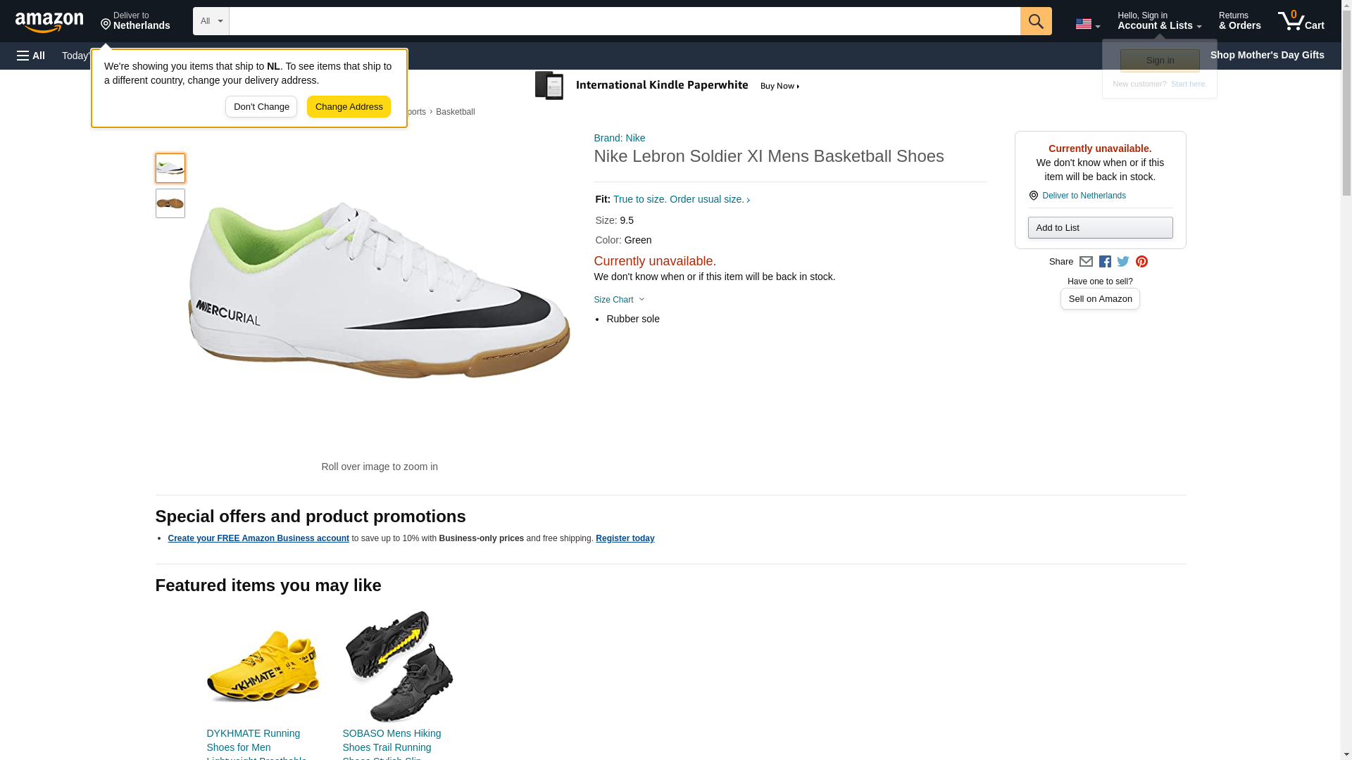This screenshot has height=760, width=1352.
Task: Open the shopping cart
Action: pos(1301,21)
